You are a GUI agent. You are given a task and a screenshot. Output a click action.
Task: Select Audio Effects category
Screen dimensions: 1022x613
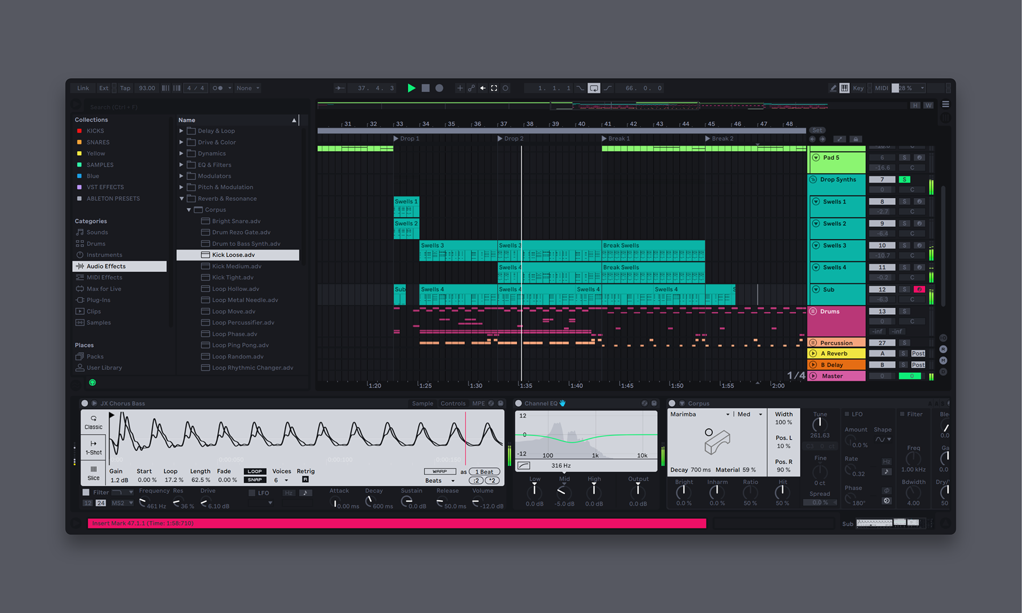(106, 266)
